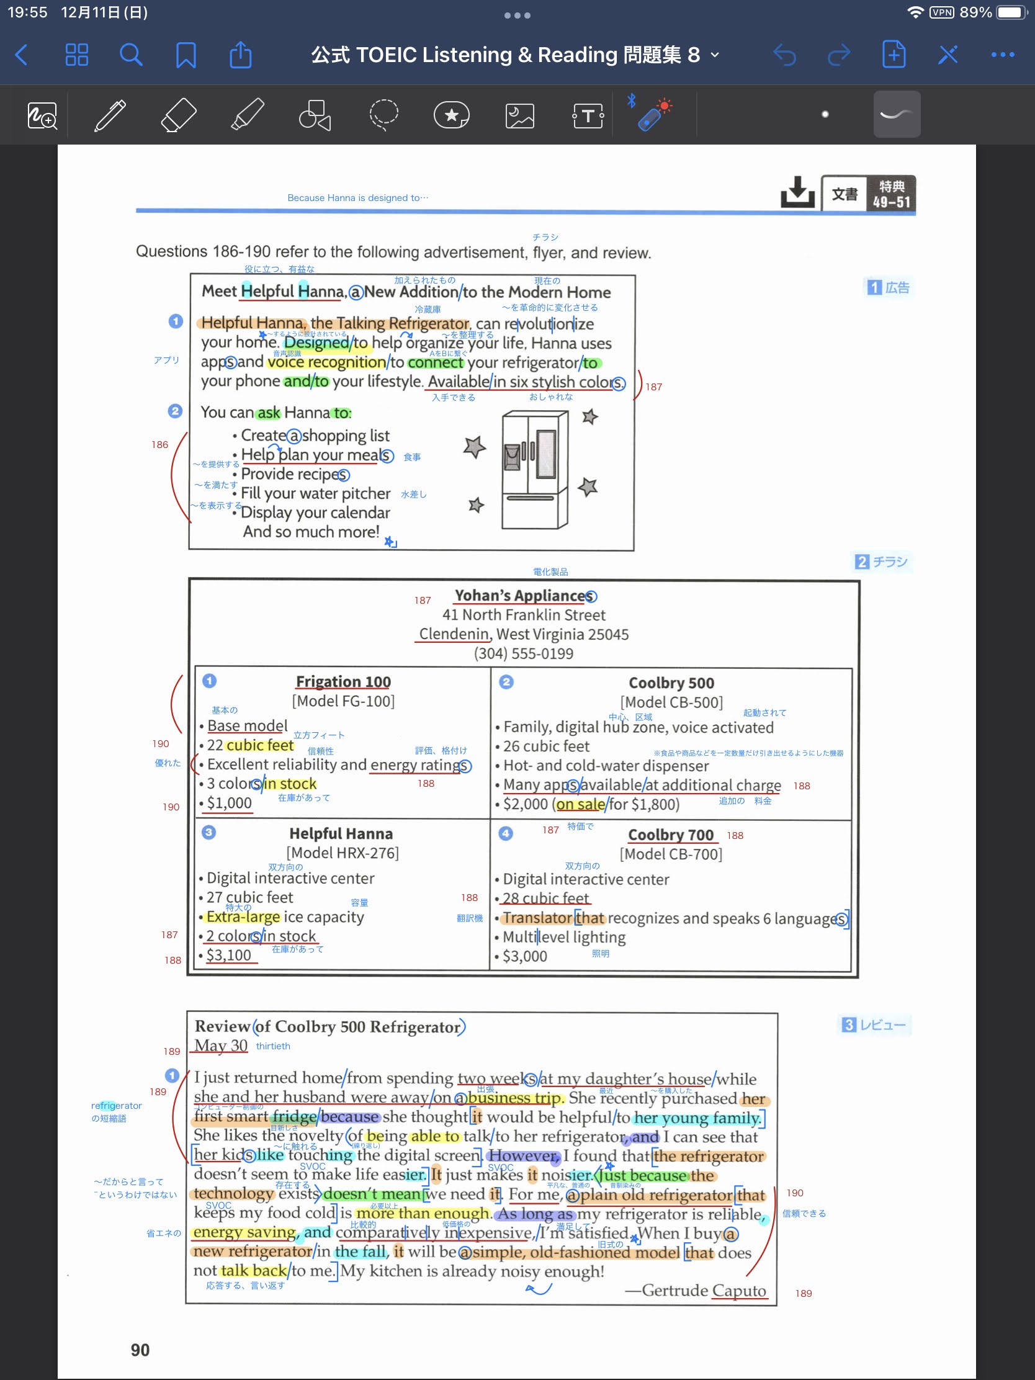Tap the 'Coolbry 700' product title

point(671,834)
